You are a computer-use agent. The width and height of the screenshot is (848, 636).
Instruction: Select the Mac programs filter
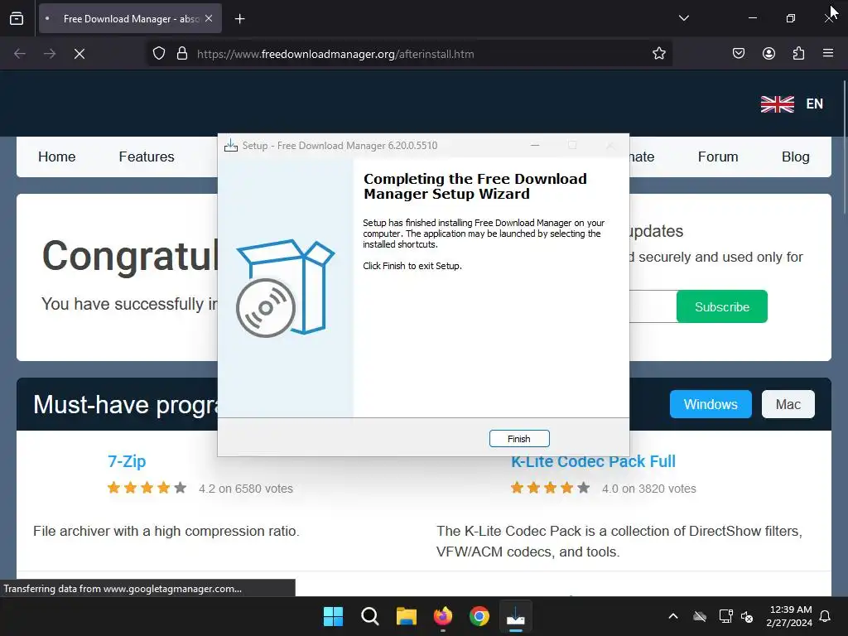[788, 404]
